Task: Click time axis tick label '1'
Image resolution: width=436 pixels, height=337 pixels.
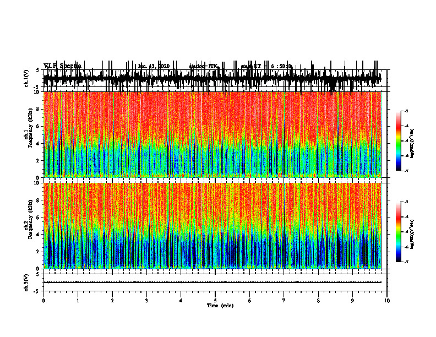Action: [x=78, y=301]
